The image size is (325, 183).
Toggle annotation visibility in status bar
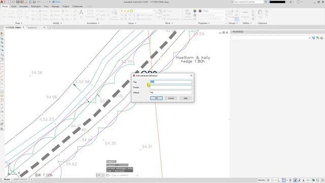(x=296, y=180)
